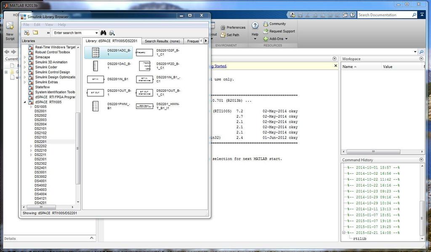Select the DS2201D2F_B1_C1 frequency block
431x252 pixels.
pyautogui.click(x=145, y=52)
